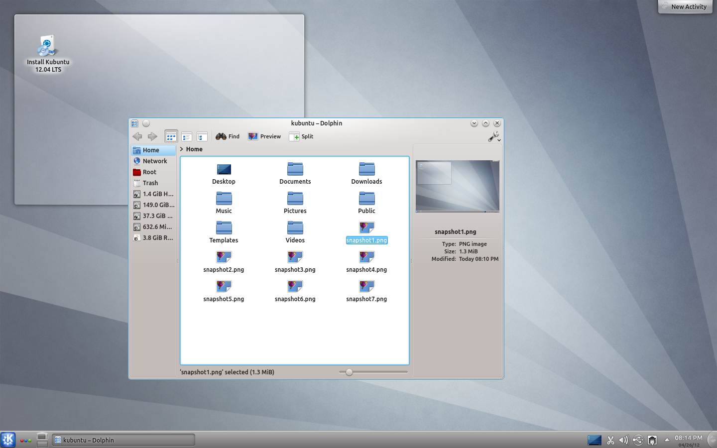The width and height of the screenshot is (717, 448).
Task: Open the Dolphin window menu icon in the title bar
Action: click(134, 123)
